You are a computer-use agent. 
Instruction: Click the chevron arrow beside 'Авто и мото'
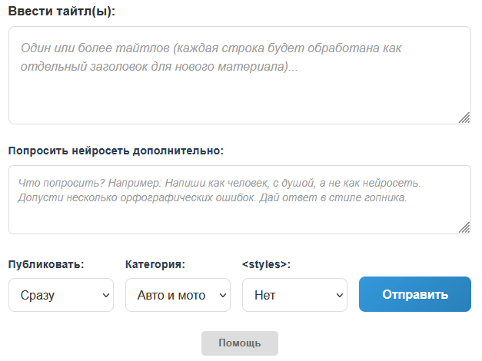(222, 295)
